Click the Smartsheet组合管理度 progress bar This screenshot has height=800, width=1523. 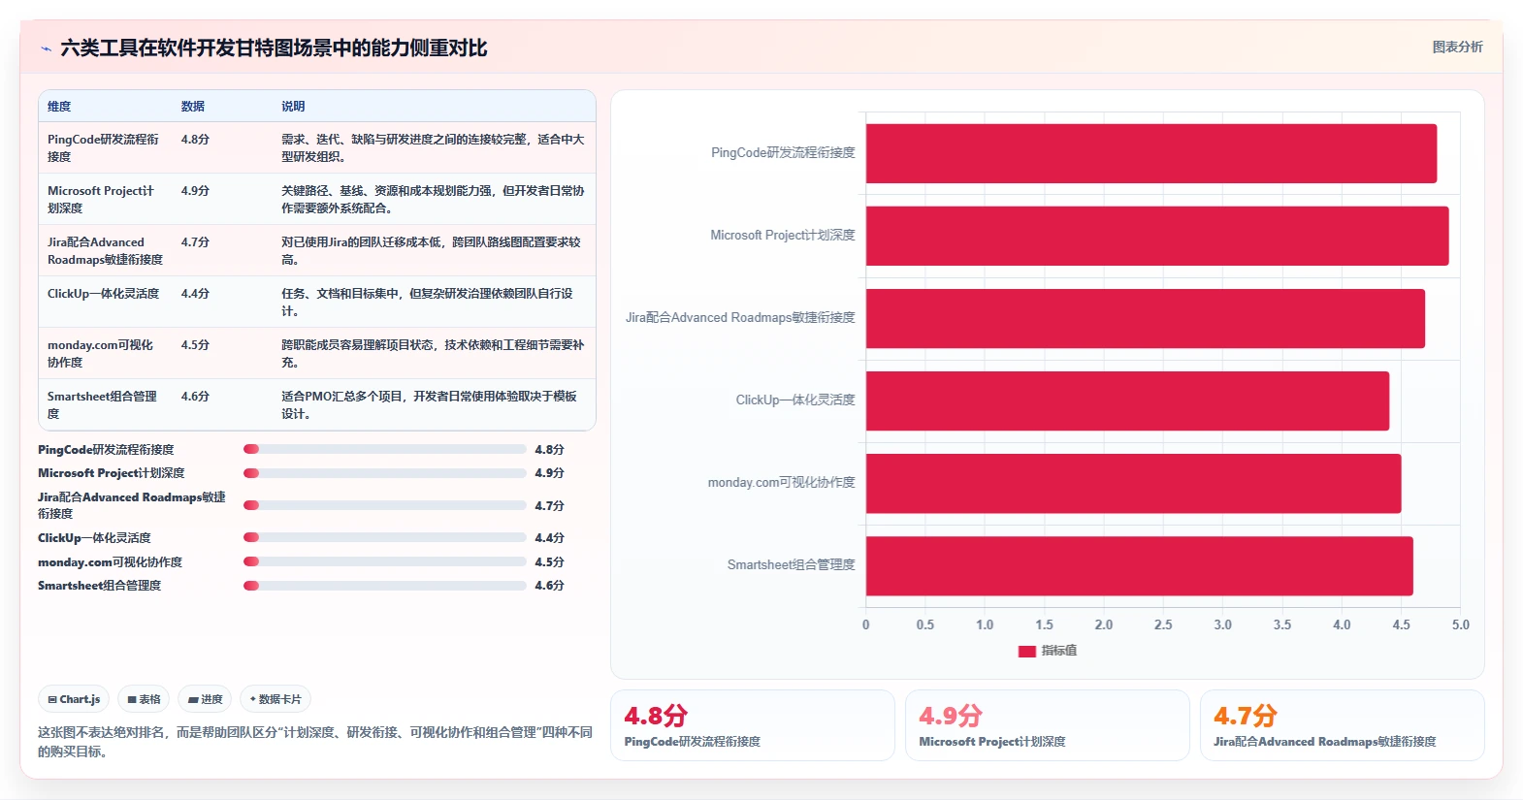pos(385,586)
